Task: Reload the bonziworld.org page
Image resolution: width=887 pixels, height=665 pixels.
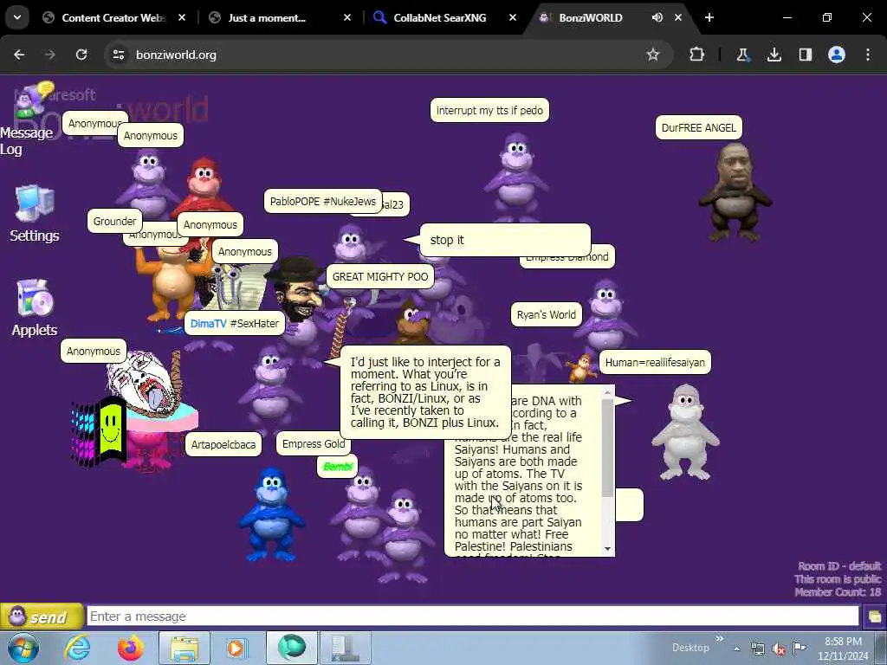Action: point(81,55)
